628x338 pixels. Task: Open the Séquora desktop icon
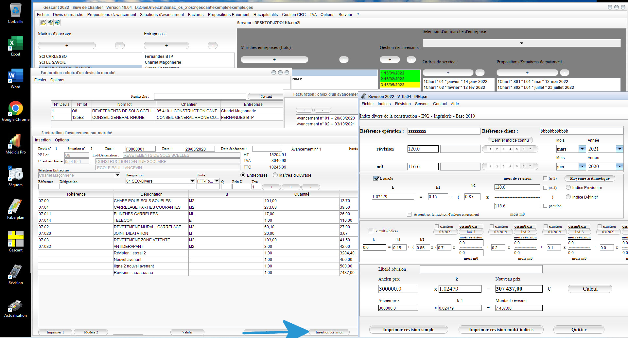point(16,176)
